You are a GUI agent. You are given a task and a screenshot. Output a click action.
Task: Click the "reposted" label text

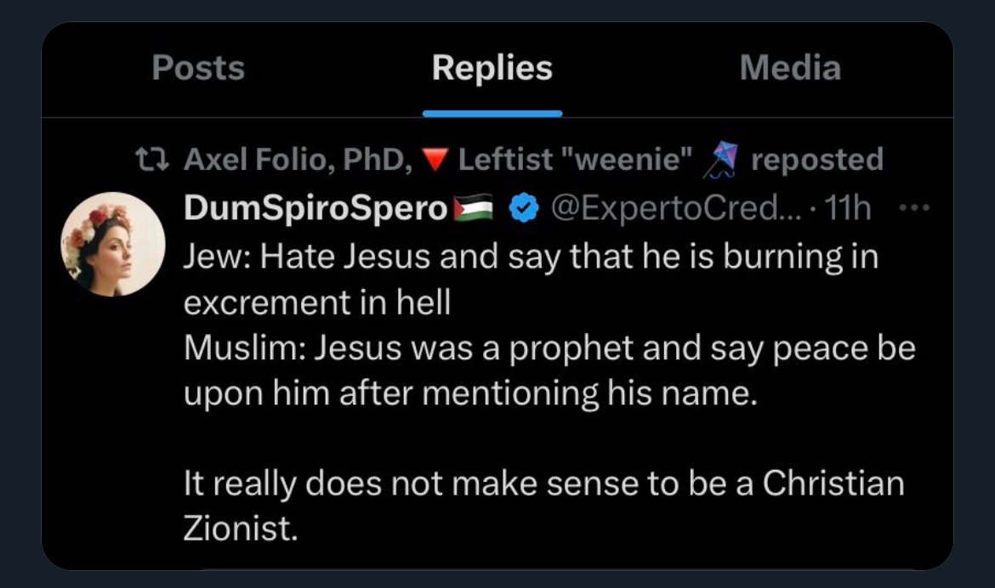(816, 160)
